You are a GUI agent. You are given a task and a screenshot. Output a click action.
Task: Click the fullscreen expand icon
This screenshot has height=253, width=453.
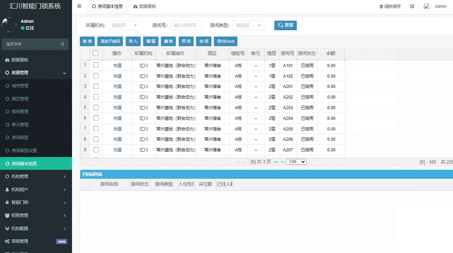[x=412, y=7]
